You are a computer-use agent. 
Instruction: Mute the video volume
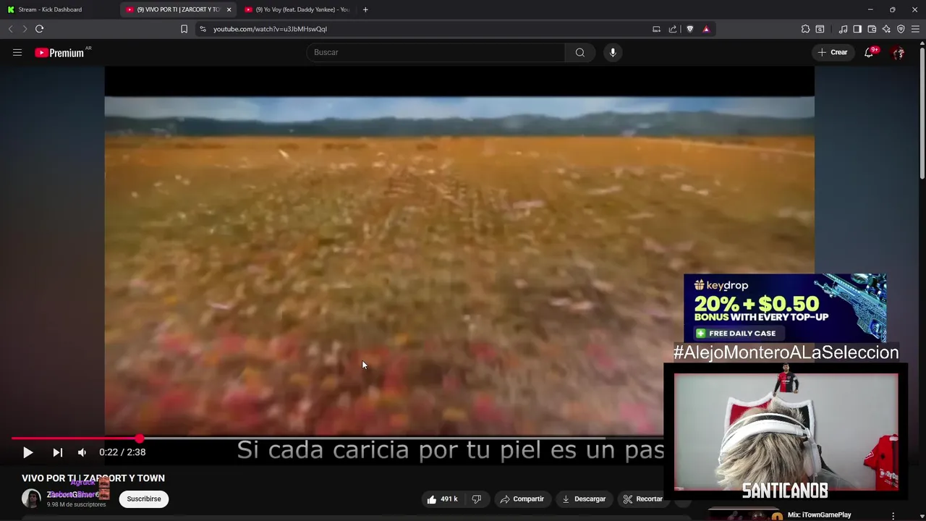coord(82,452)
